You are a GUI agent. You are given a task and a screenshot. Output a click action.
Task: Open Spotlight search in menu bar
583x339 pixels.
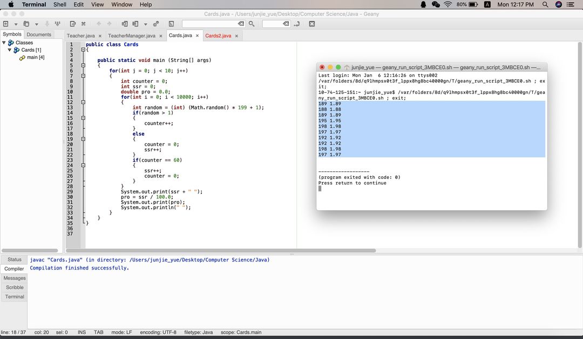pos(545,4)
